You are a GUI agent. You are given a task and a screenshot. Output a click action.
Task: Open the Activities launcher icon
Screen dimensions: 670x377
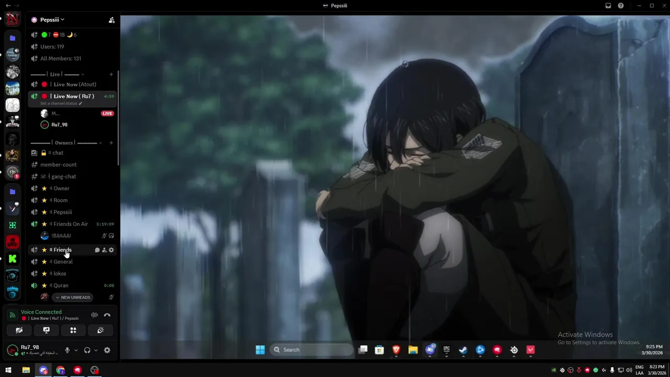click(x=73, y=330)
